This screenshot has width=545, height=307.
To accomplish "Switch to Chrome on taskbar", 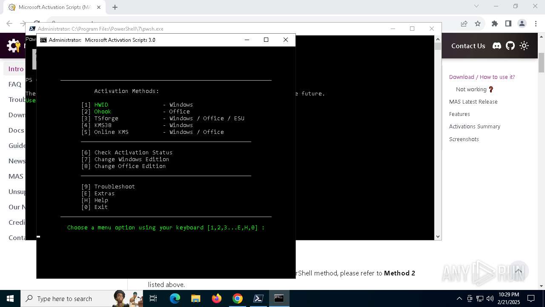I will coord(238,298).
